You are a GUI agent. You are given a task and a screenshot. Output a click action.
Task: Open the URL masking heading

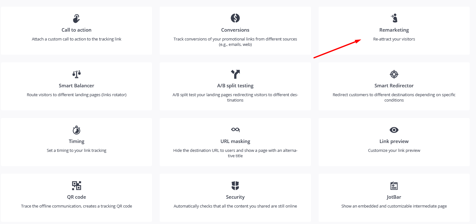(235, 141)
